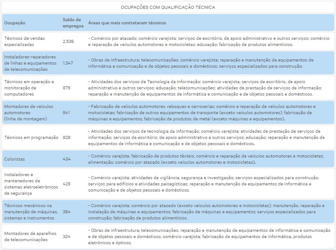Click the value 384
The width and height of the screenshot is (336, 250).
67,212
